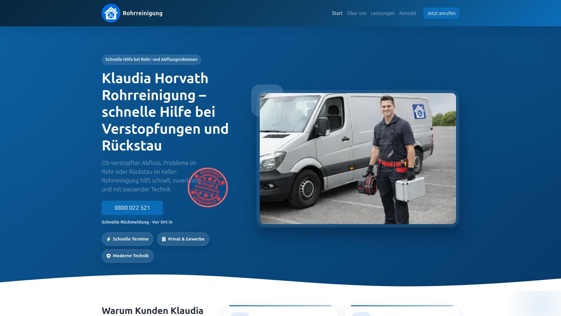Click the Rohrreinigung house logo icon

click(x=111, y=13)
